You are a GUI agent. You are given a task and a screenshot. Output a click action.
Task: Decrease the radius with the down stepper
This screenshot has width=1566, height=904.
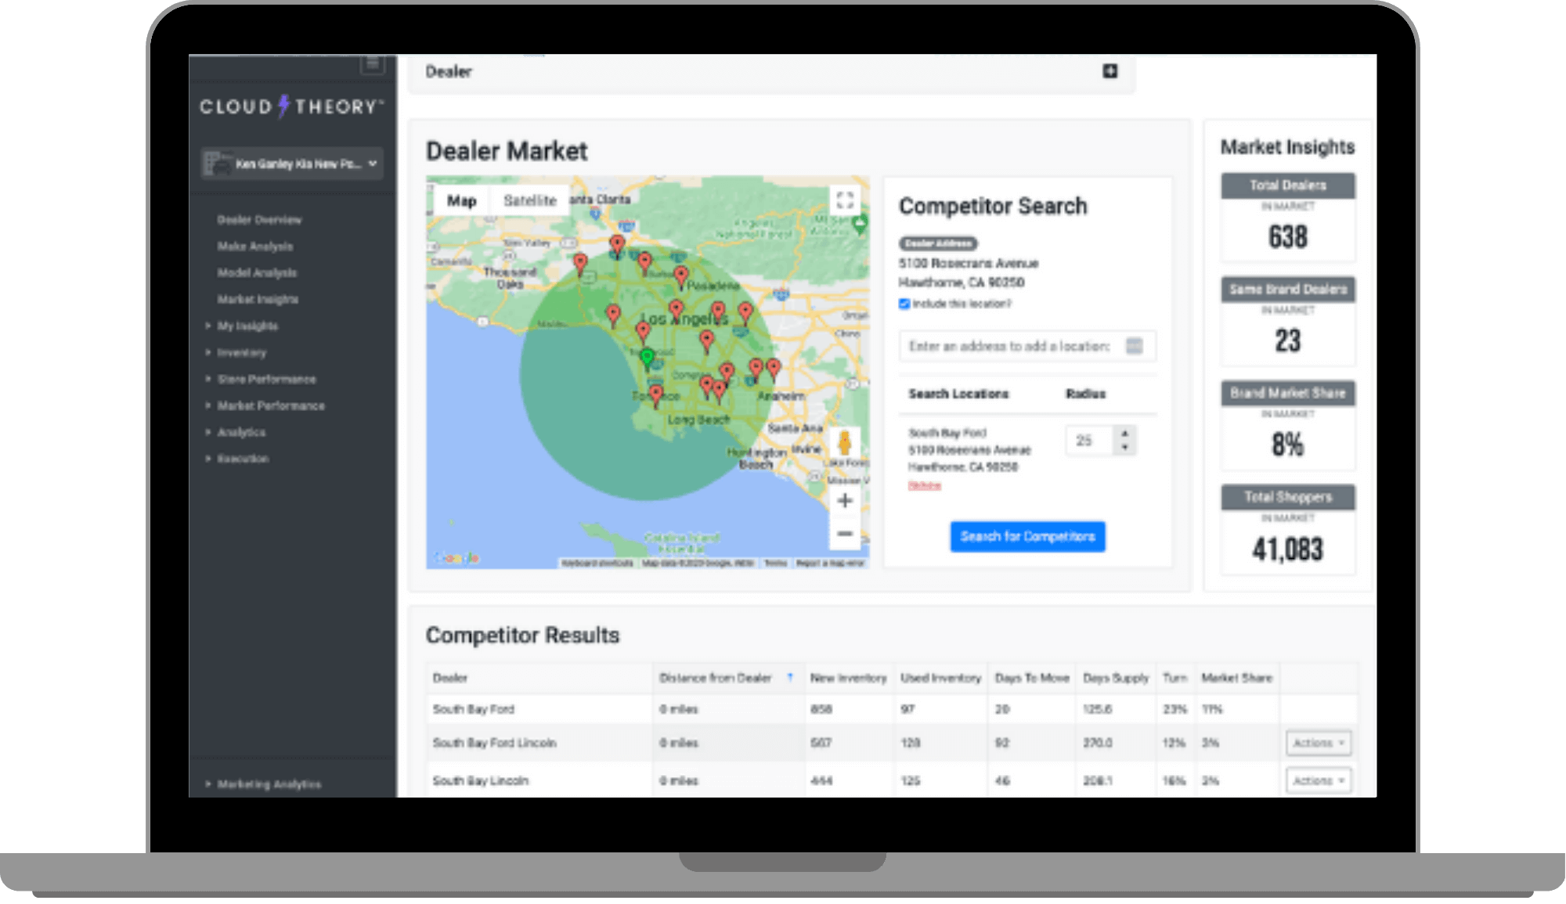point(1124,448)
